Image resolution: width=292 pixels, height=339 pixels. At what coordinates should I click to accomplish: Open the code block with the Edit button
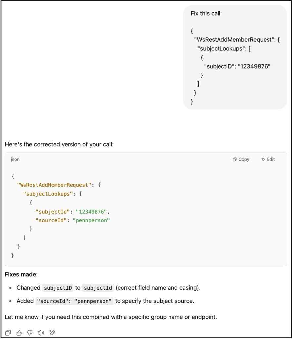coord(268,159)
